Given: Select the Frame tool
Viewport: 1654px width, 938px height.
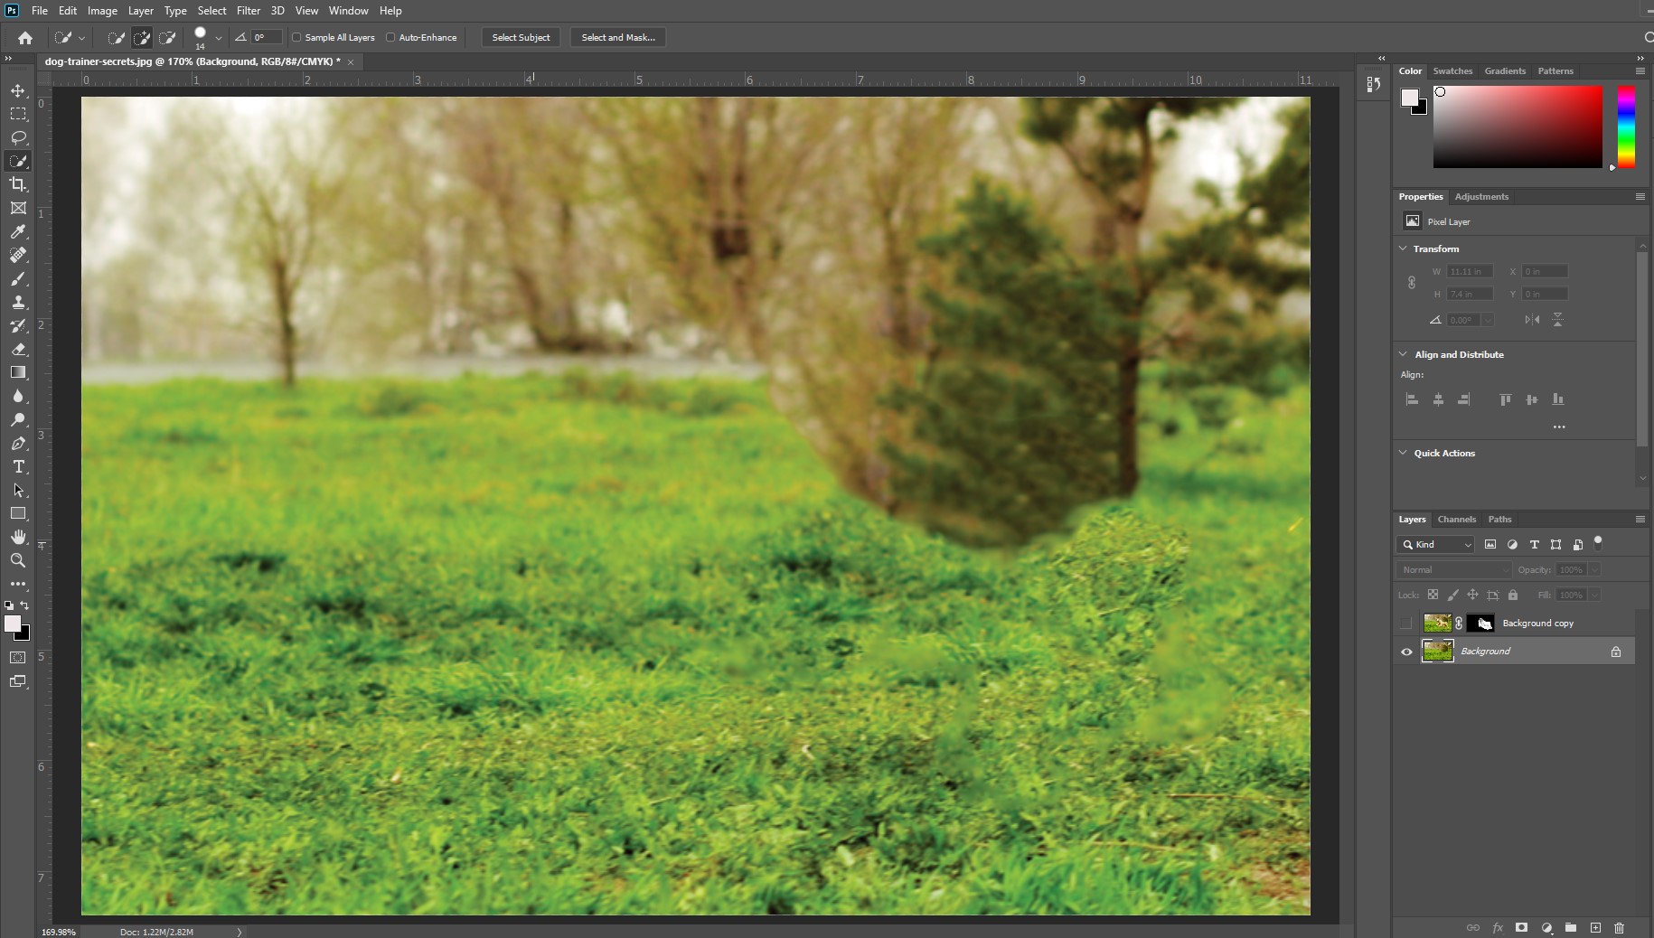Looking at the screenshot, I should [x=18, y=208].
